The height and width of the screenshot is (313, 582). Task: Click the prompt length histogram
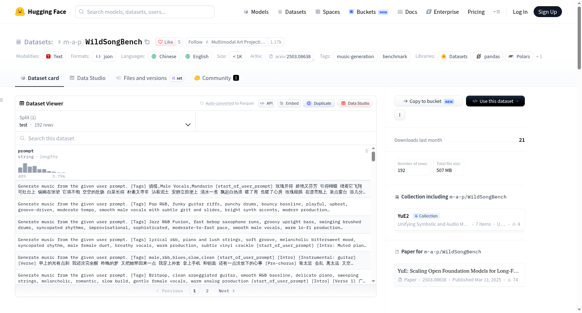[x=42, y=168]
